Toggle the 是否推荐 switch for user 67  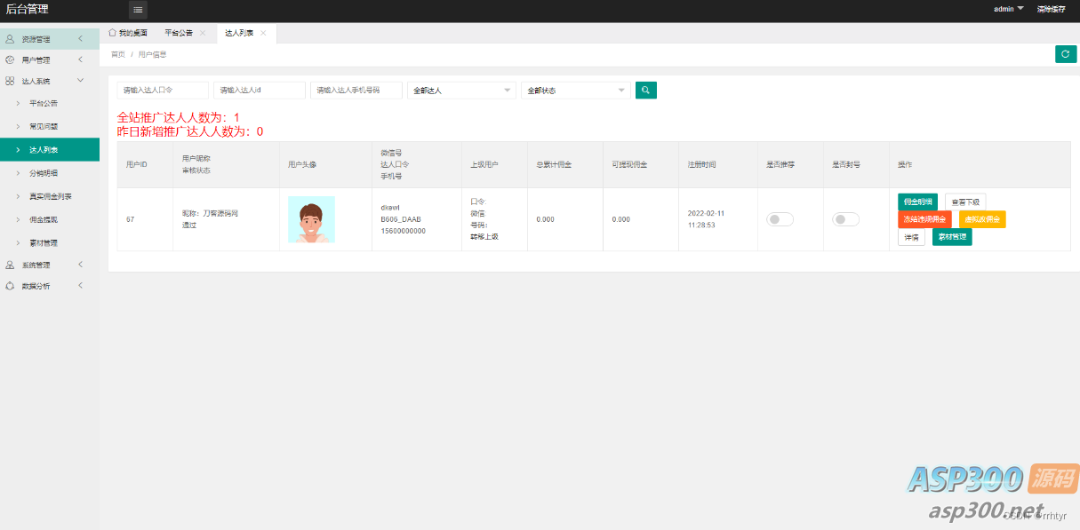click(780, 219)
